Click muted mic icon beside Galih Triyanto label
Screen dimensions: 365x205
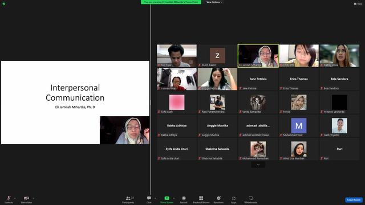322,135
